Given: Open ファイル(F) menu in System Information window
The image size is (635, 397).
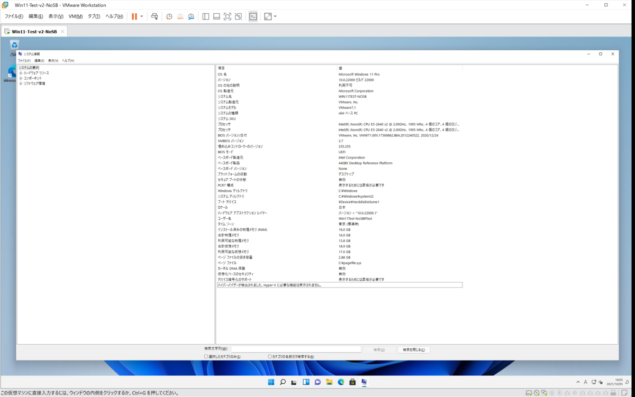Looking at the screenshot, I should pos(24,61).
